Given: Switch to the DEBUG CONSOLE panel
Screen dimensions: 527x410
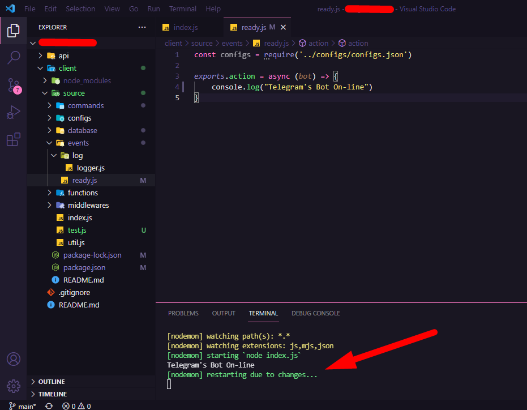Looking at the screenshot, I should (x=316, y=313).
